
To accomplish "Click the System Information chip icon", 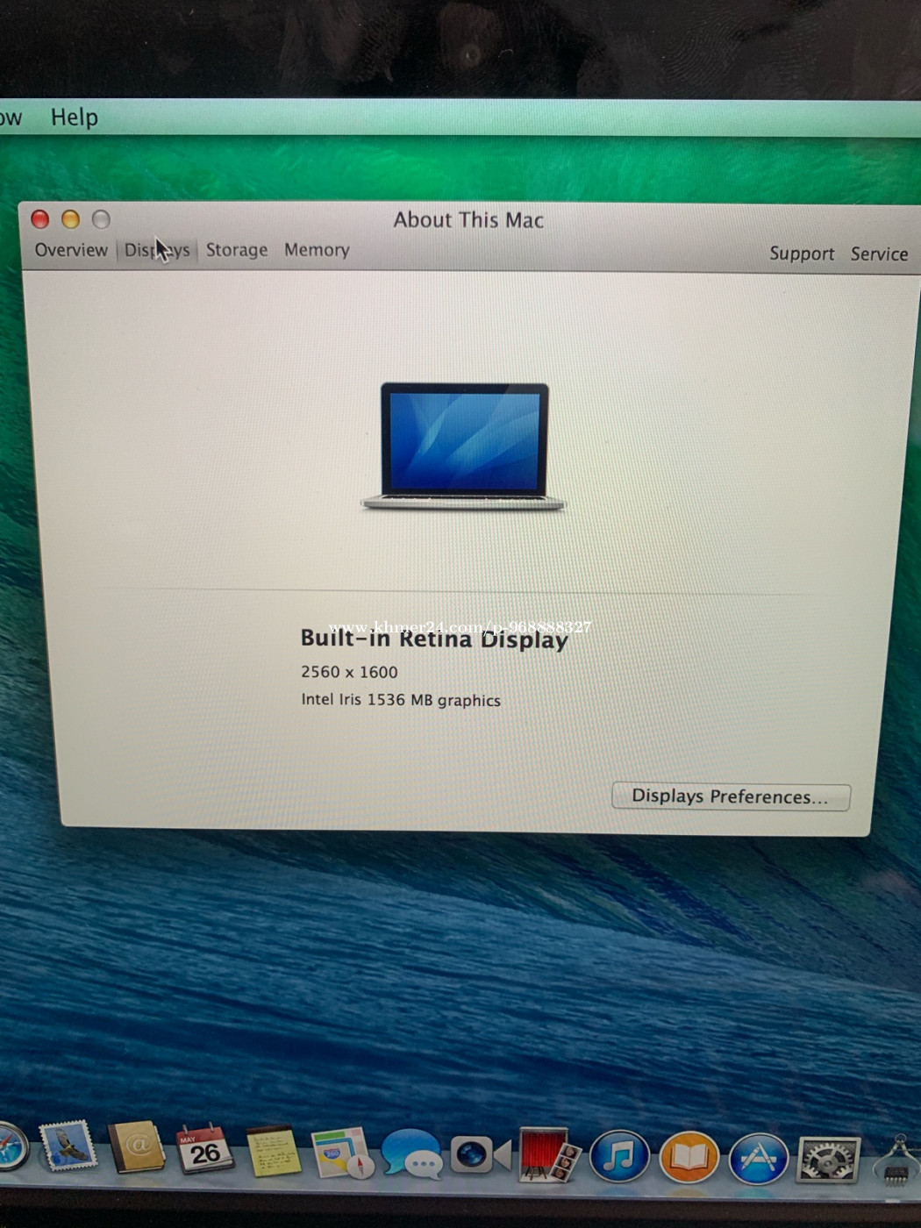I will click(896, 1160).
